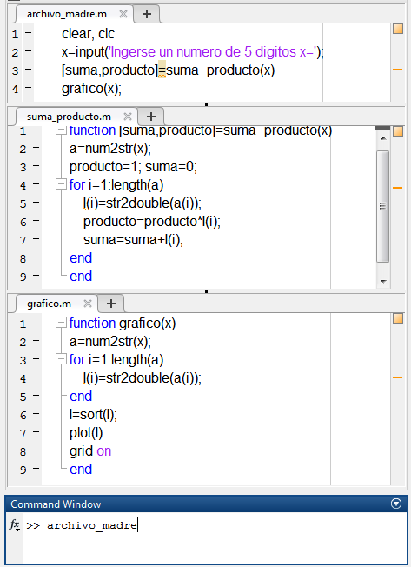Open the fx function browser
Image resolution: width=411 pixels, height=567 pixels.
(x=14, y=524)
